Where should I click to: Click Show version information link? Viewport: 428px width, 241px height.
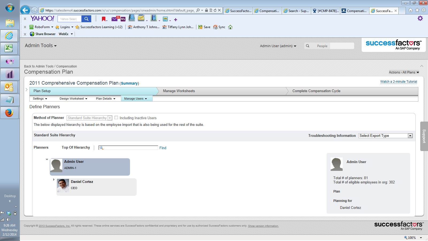tap(263, 226)
